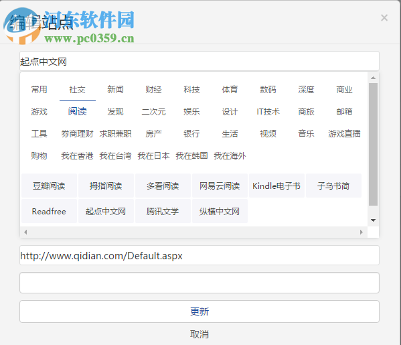This screenshot has height=345, width=401.
Task: Select the 商业 category
Action: click(344, 90)
